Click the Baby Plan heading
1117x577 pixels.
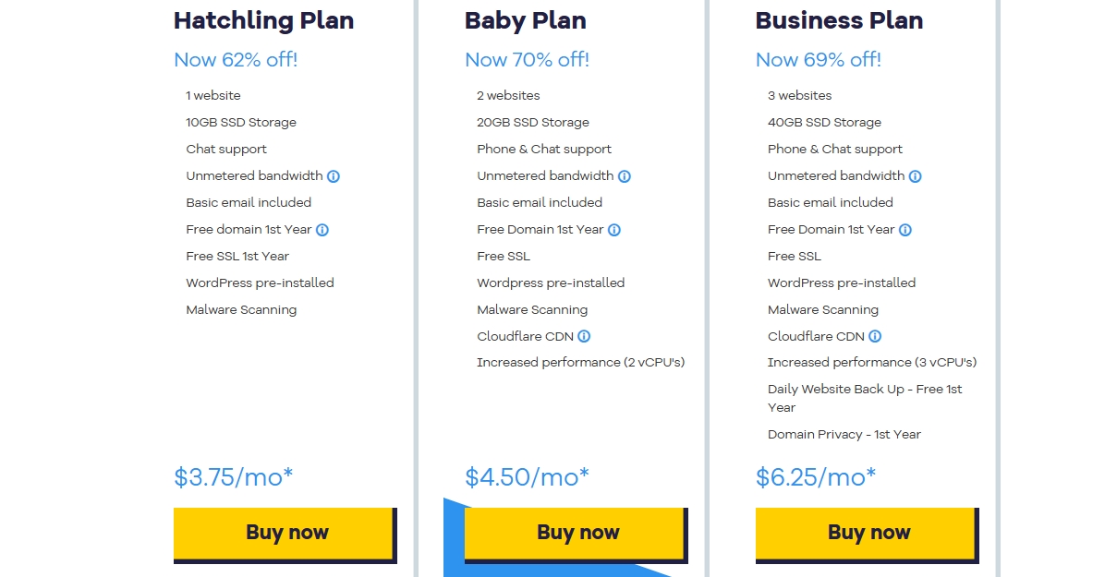pyautogui.click(x=525, y=20)
